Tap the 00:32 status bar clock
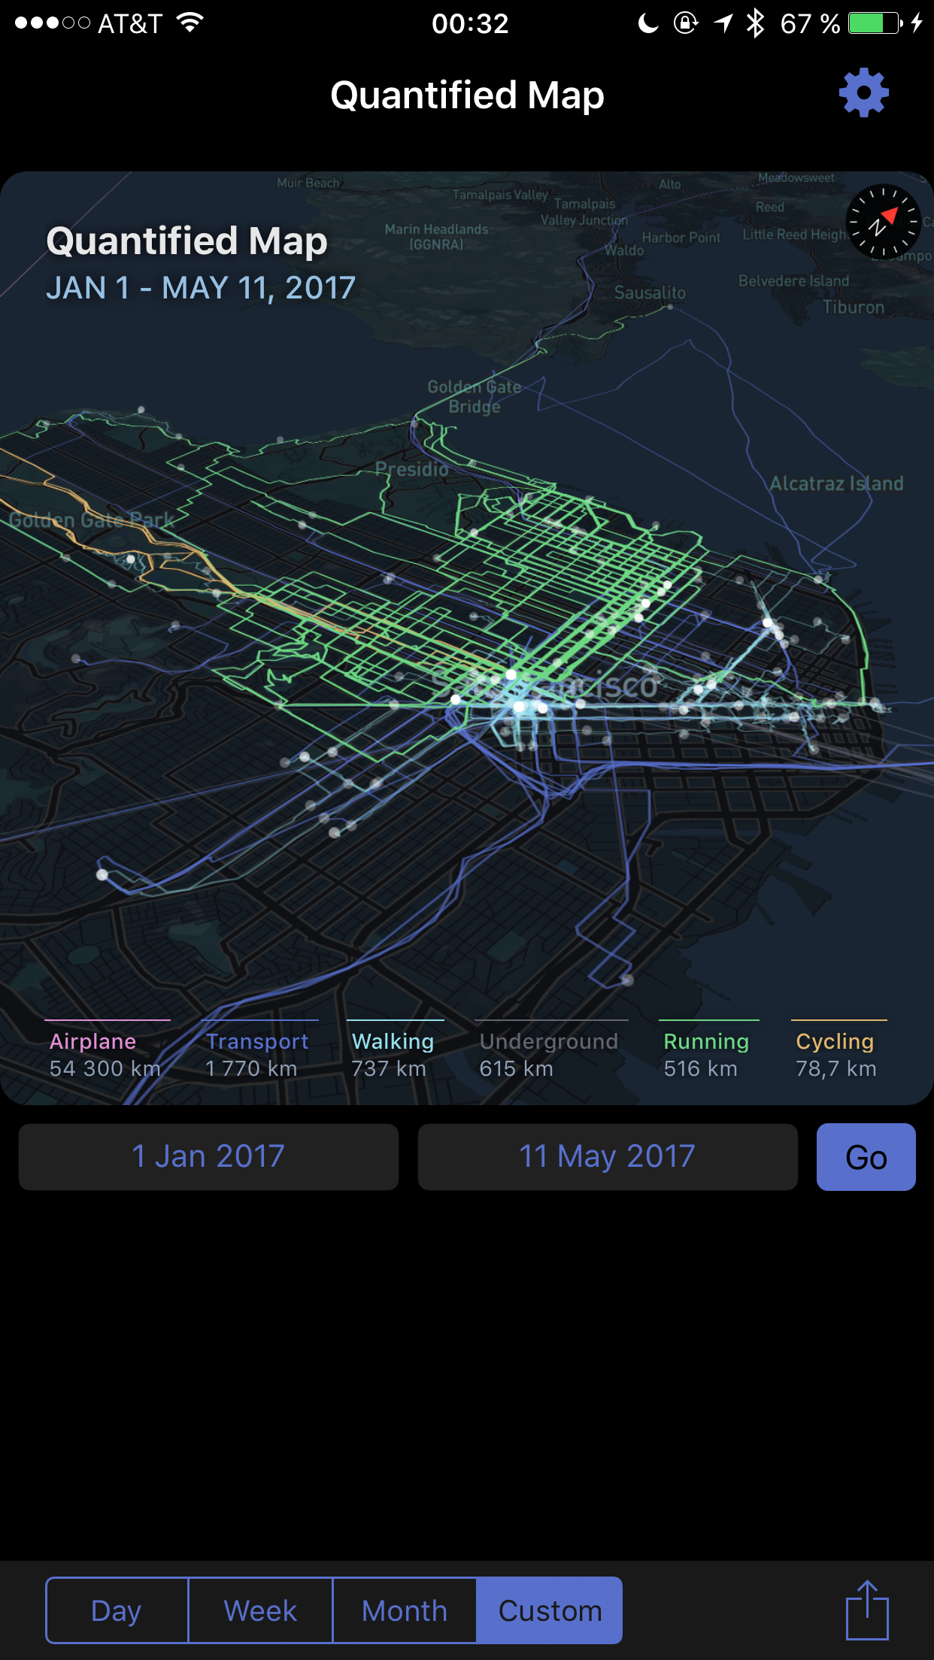 pyautogui.click(x=470, y=24)
